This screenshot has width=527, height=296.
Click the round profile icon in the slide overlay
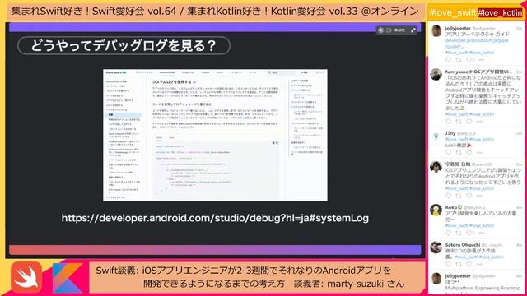click(x=380, y=30)
